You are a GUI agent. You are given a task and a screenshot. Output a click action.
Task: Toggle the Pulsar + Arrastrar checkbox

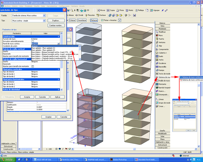pyautogui.click(x=102, y=20)
